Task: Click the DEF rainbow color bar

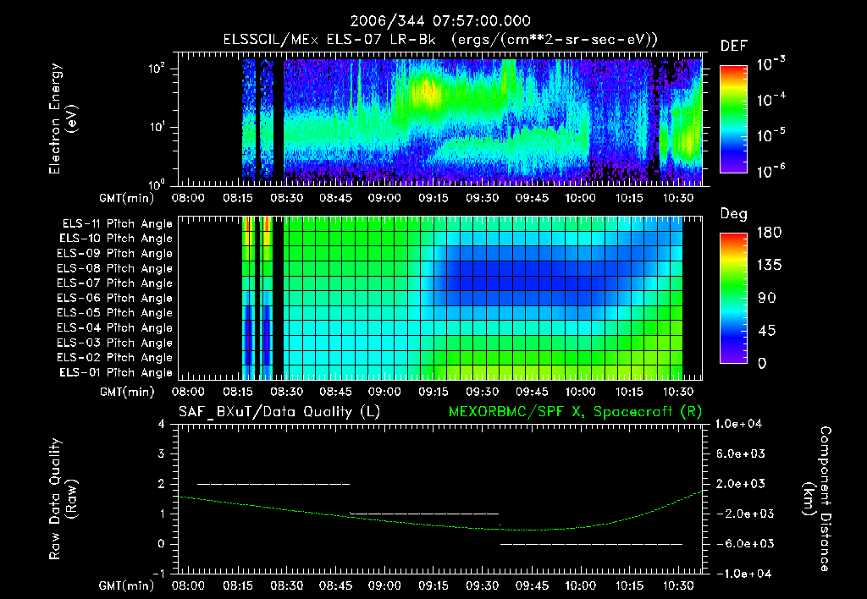Action: 734,118
